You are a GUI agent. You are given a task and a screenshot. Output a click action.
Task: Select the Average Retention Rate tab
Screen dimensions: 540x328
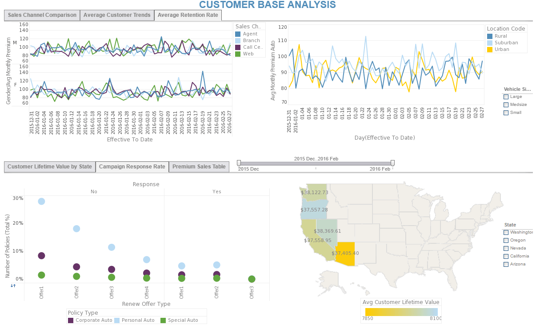point(188,15)
